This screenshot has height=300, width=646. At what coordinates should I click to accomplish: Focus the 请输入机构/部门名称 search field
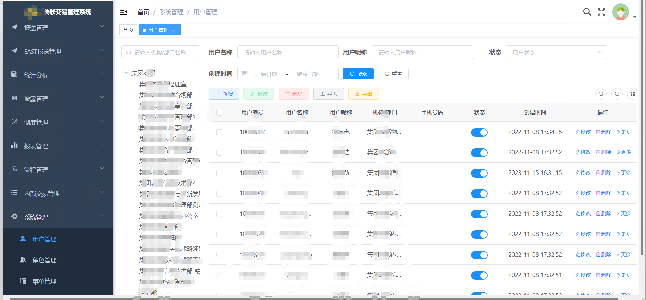161,52
